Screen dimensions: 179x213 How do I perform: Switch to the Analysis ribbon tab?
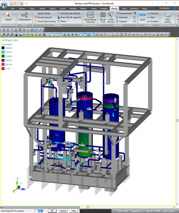click(x=104, y=9)
